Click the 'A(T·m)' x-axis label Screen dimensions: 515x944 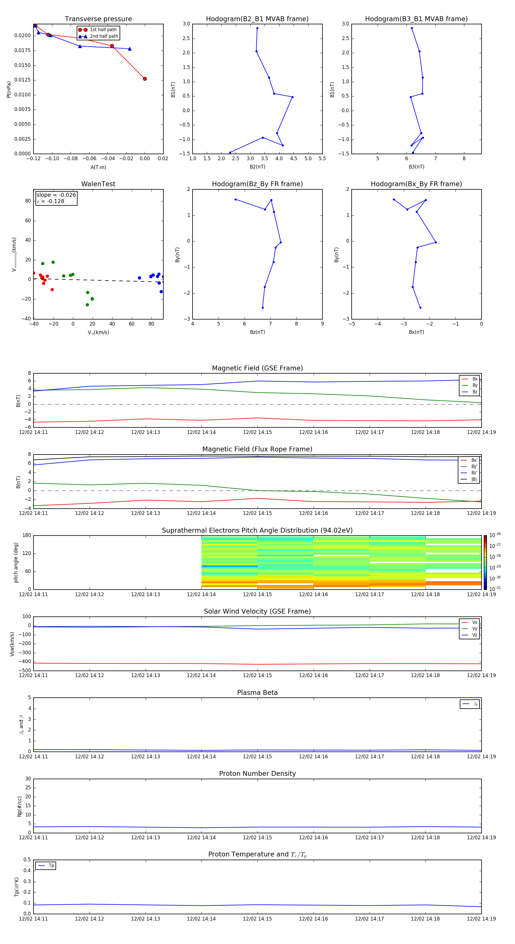pos(98,167)
